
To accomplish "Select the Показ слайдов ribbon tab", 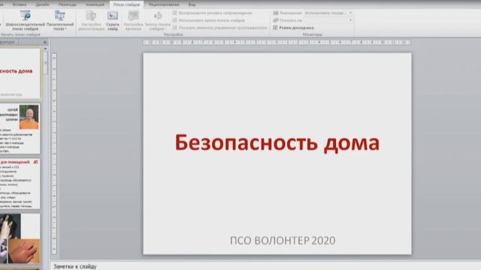I will point(126,4).
